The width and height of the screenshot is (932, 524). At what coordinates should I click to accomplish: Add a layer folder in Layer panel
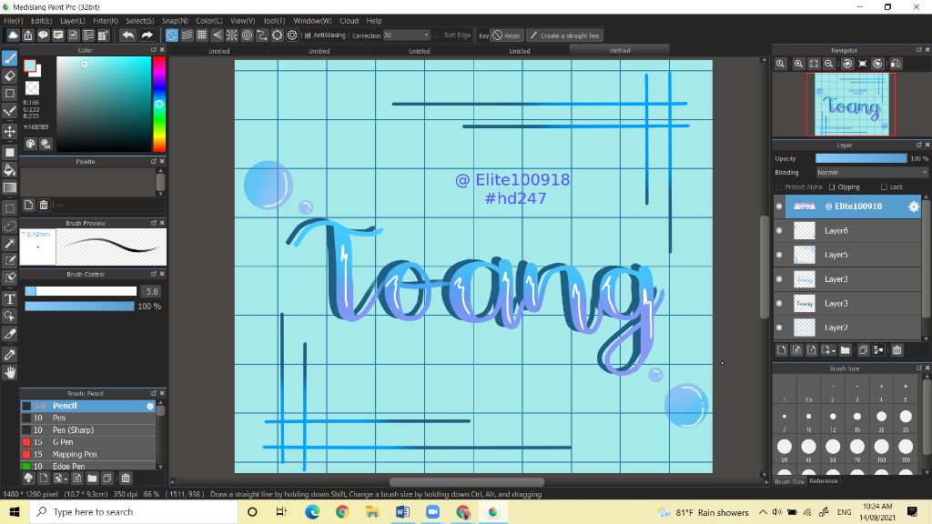[846, 350]
